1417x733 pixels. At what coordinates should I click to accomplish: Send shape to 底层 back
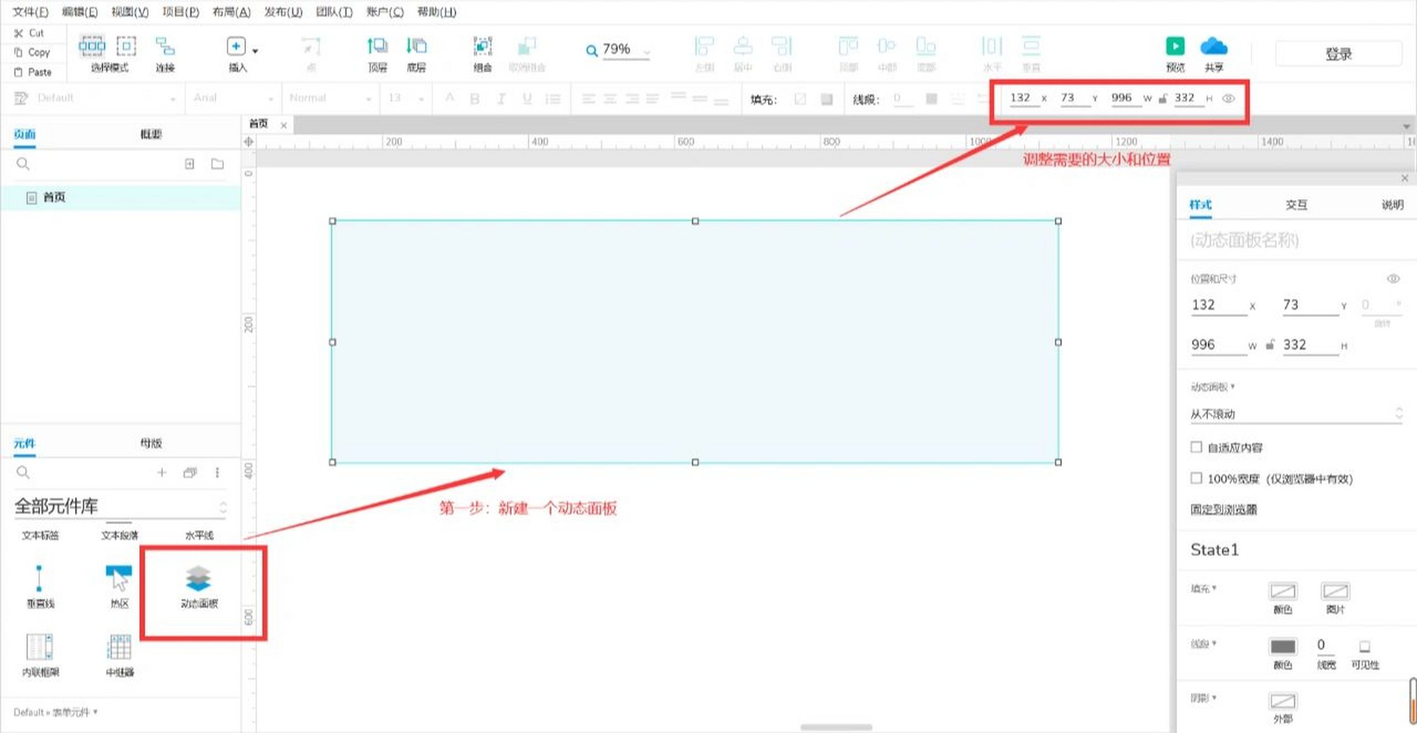point(416,52)
